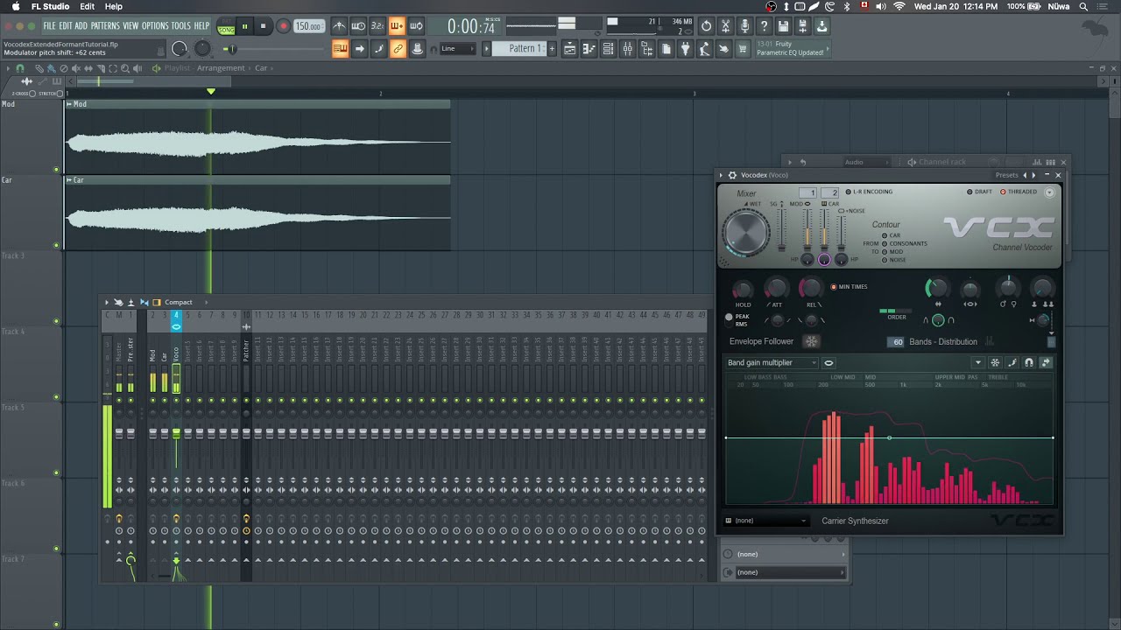Open the Line snap dropdown
Screen dimensions: 1121x630
pos(458,49)
